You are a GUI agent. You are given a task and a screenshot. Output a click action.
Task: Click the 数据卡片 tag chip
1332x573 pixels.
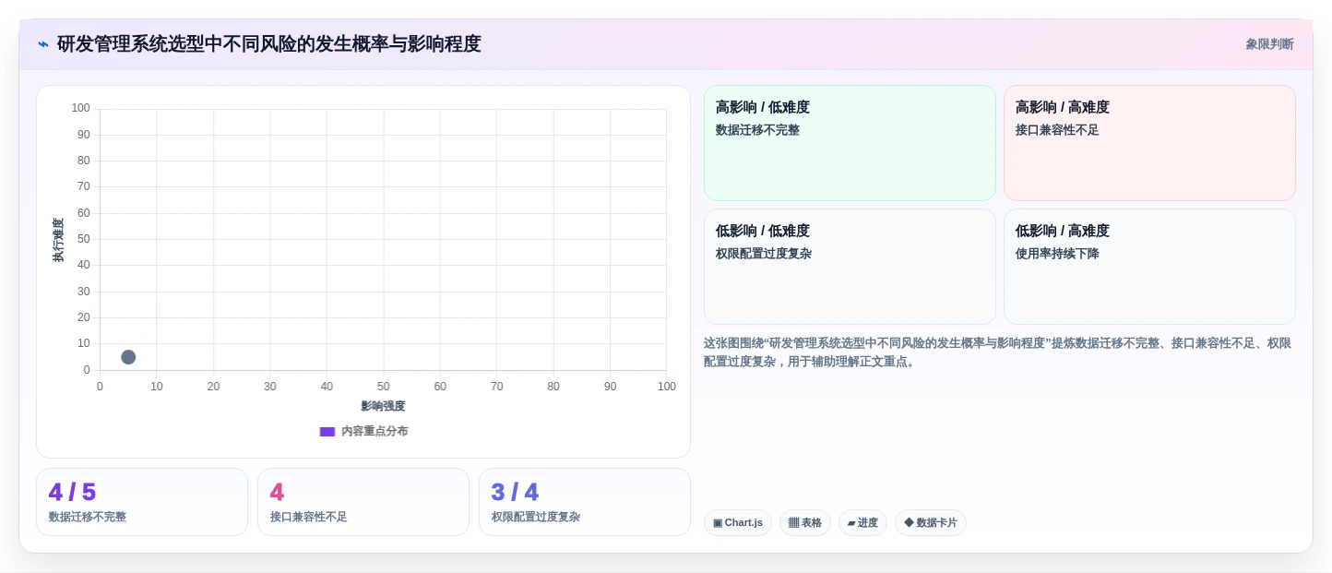tap(931, 523)
